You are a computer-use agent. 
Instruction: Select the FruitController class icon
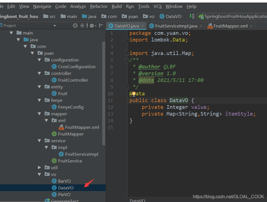[x=54, y=80]
